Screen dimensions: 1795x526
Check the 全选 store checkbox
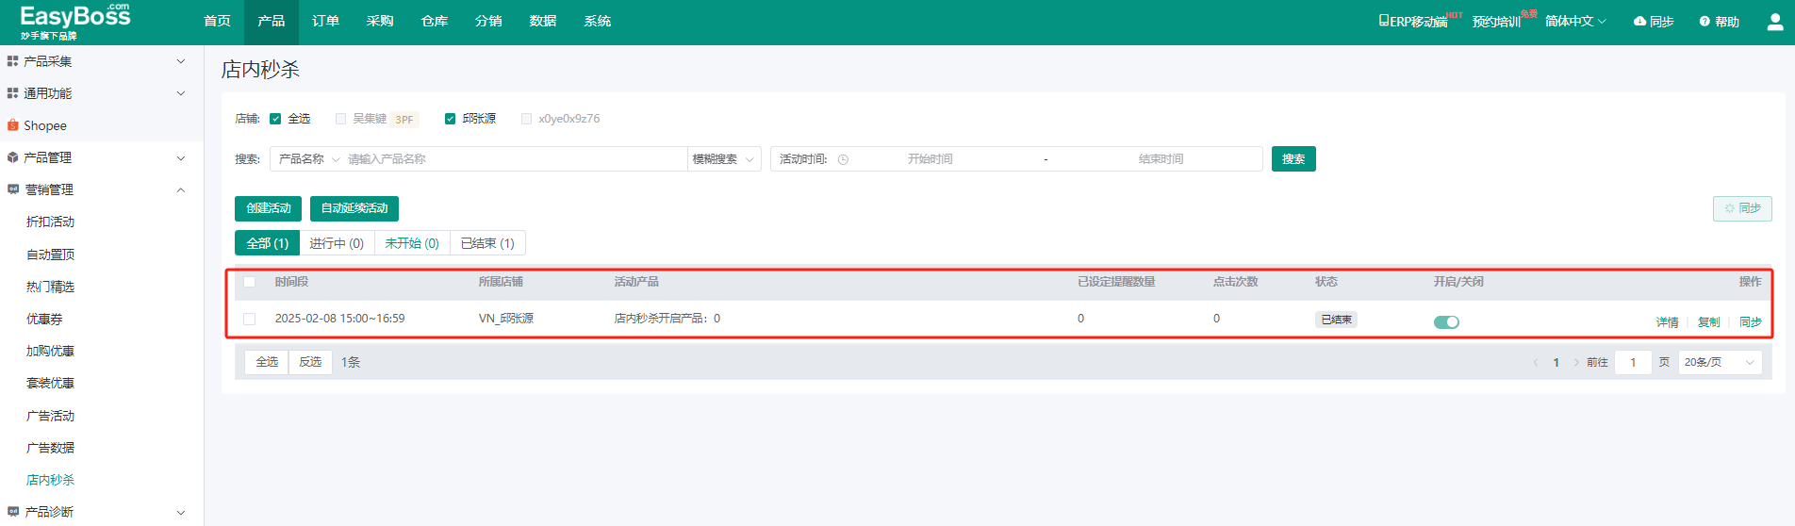(275, 119)
